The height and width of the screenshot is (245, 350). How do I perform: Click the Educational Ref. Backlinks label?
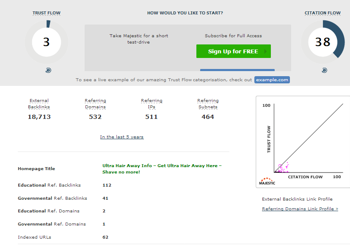tap(50, 185)
